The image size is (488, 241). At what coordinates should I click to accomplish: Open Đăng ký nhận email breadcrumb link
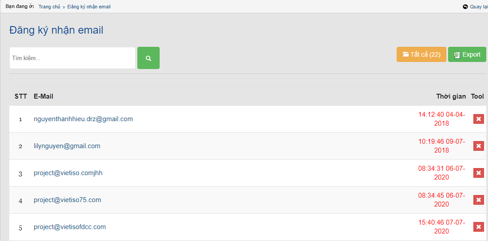click(89, 7)
